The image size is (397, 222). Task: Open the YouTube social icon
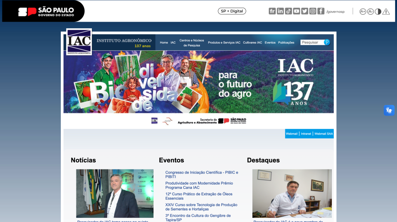pos(296,11)
